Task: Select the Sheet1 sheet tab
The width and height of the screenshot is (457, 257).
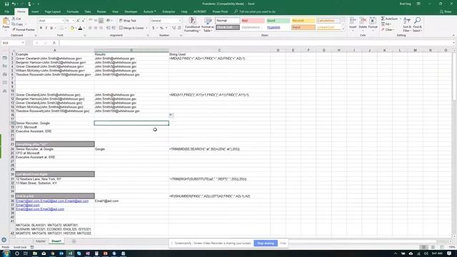Action: [x=56, y=241]
